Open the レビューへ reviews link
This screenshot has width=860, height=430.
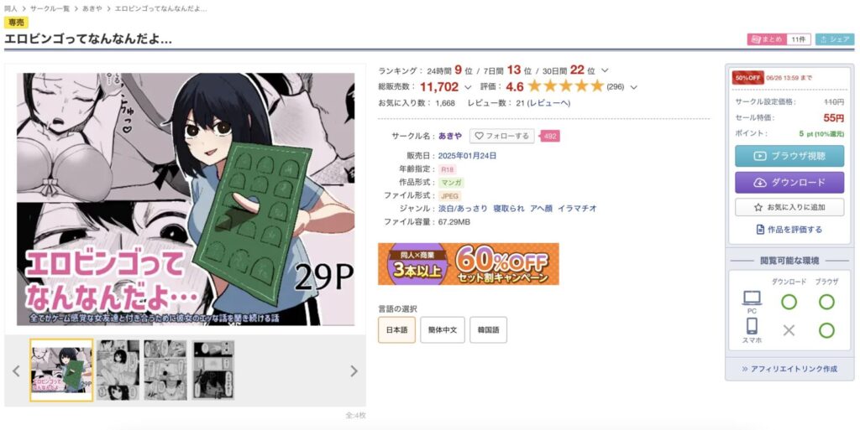(x=548, y=103)
